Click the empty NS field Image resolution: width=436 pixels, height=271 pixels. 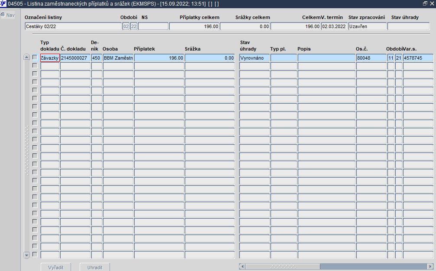(x=153, y=26)
